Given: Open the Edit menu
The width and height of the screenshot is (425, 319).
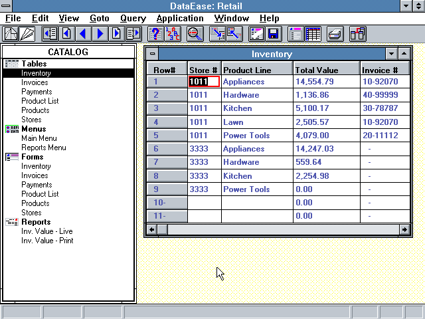Looking at the screenshot, I should (40, 18).
